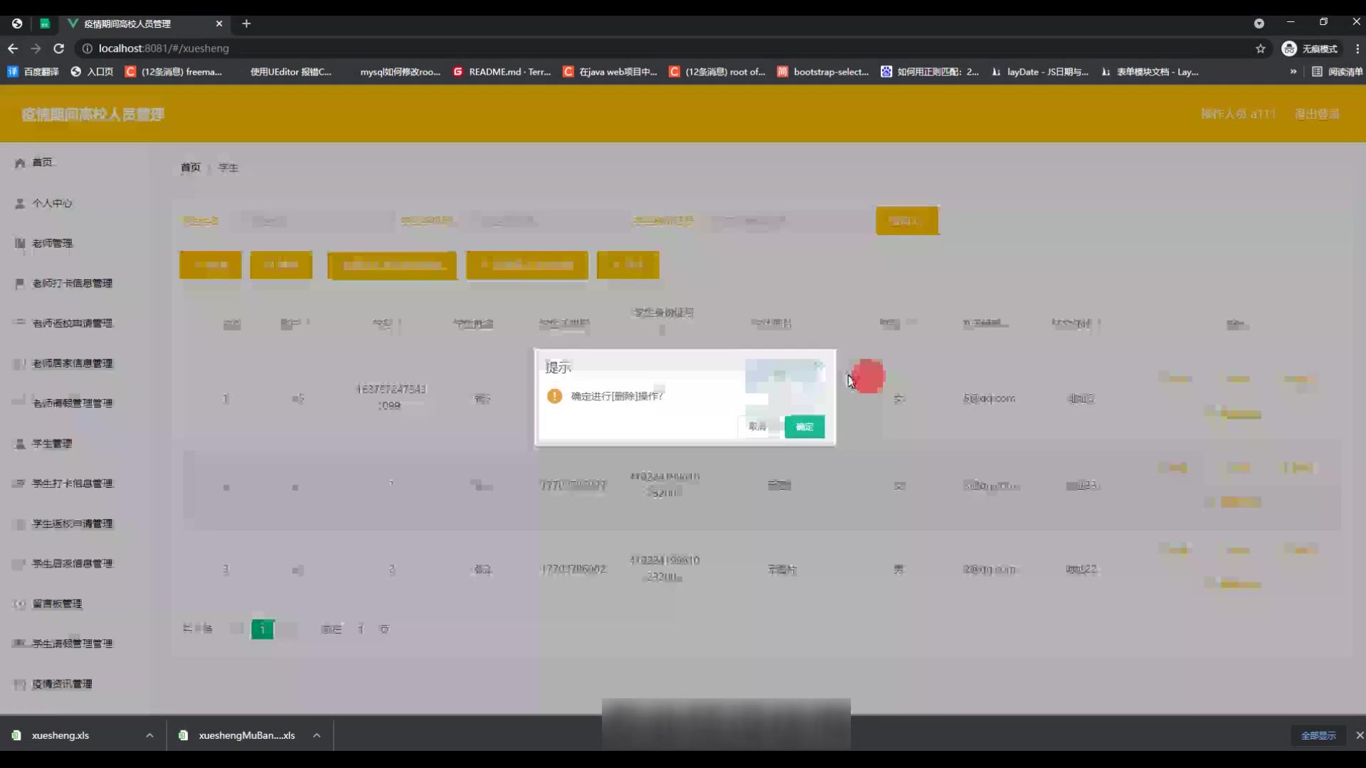Image resolution: width=1366 pixels, height=768 pixels.
Task: Open the 百度翻译 bookmark
Action: 33,72
